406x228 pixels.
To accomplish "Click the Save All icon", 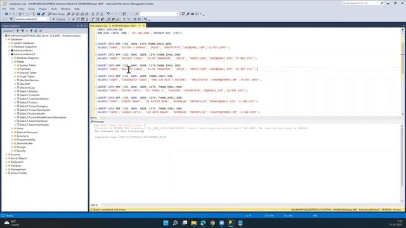I will pyautogui.click(x=43, y=14).
